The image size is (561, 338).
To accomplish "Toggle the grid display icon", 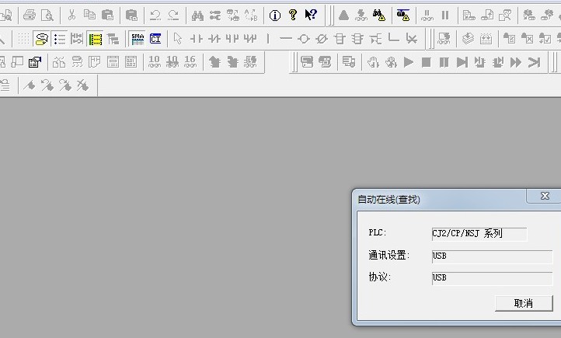I will [x=23, y=38].
